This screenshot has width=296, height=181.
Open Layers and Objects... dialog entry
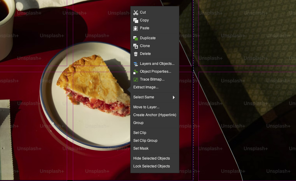click(155, 64)
